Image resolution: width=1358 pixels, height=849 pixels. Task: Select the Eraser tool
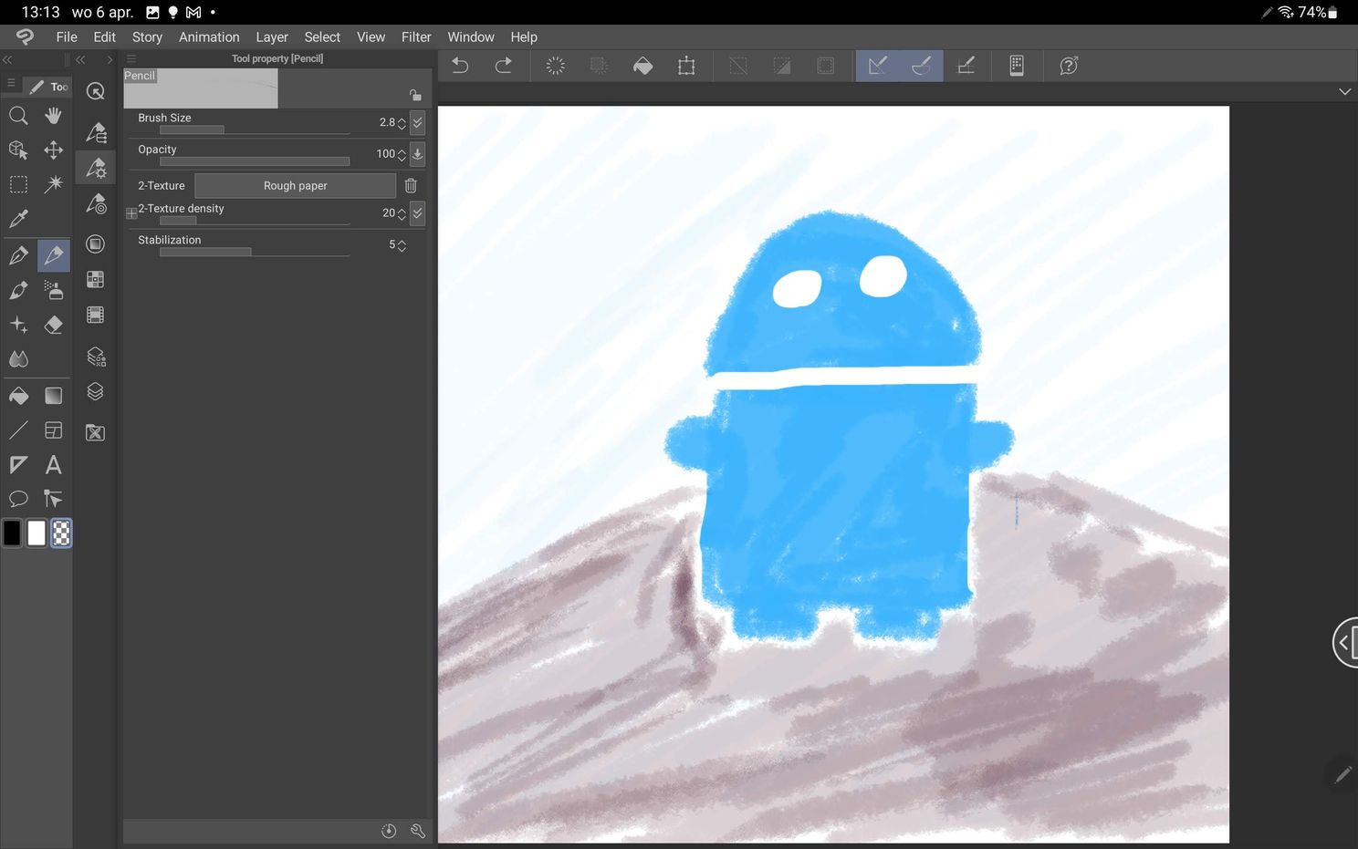[x=54, y=325]
